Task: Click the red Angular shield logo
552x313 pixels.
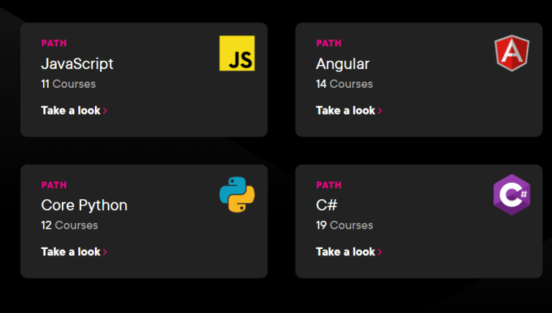Action: click(x=511, y=53)
